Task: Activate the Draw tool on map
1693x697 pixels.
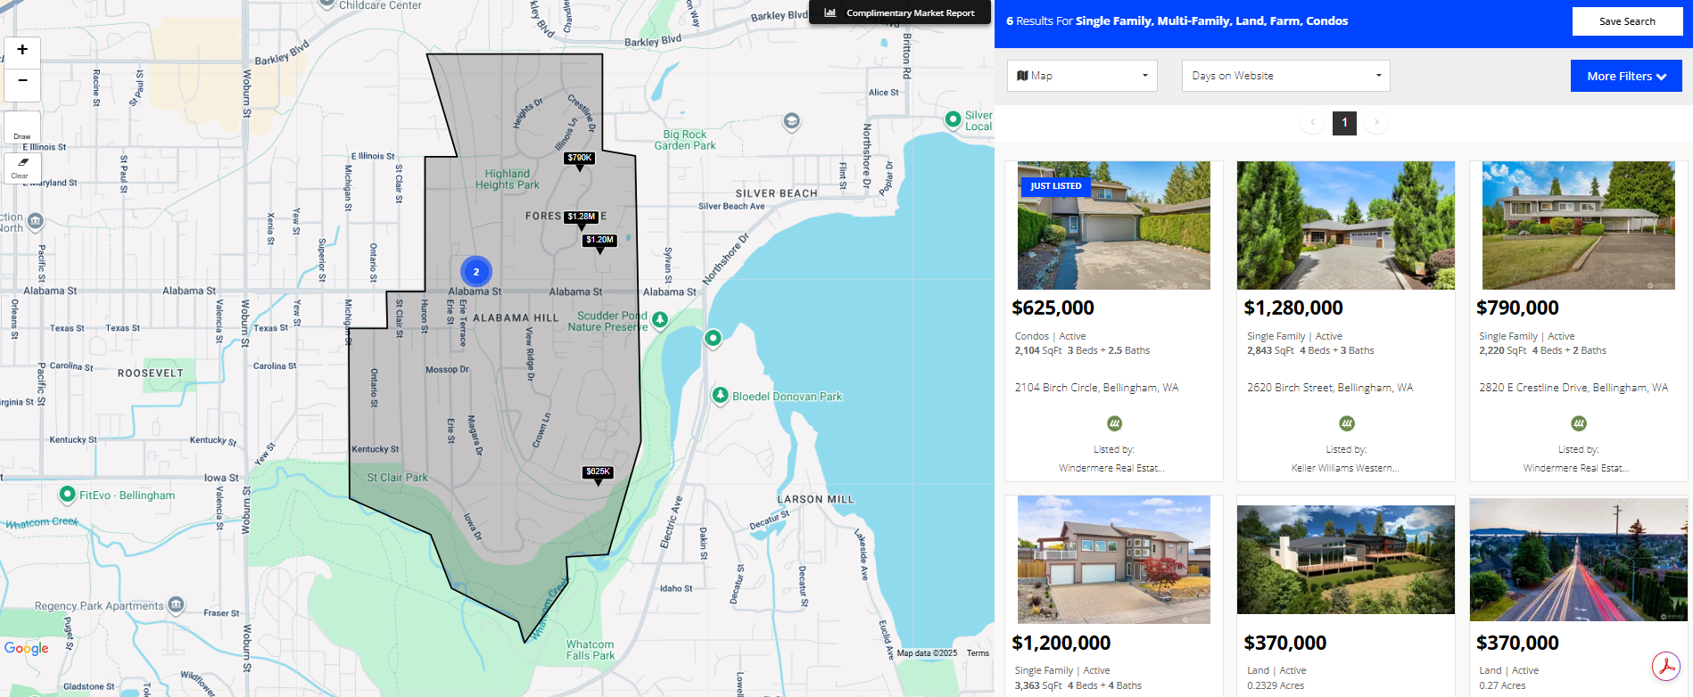Action: tap(22, 127)
